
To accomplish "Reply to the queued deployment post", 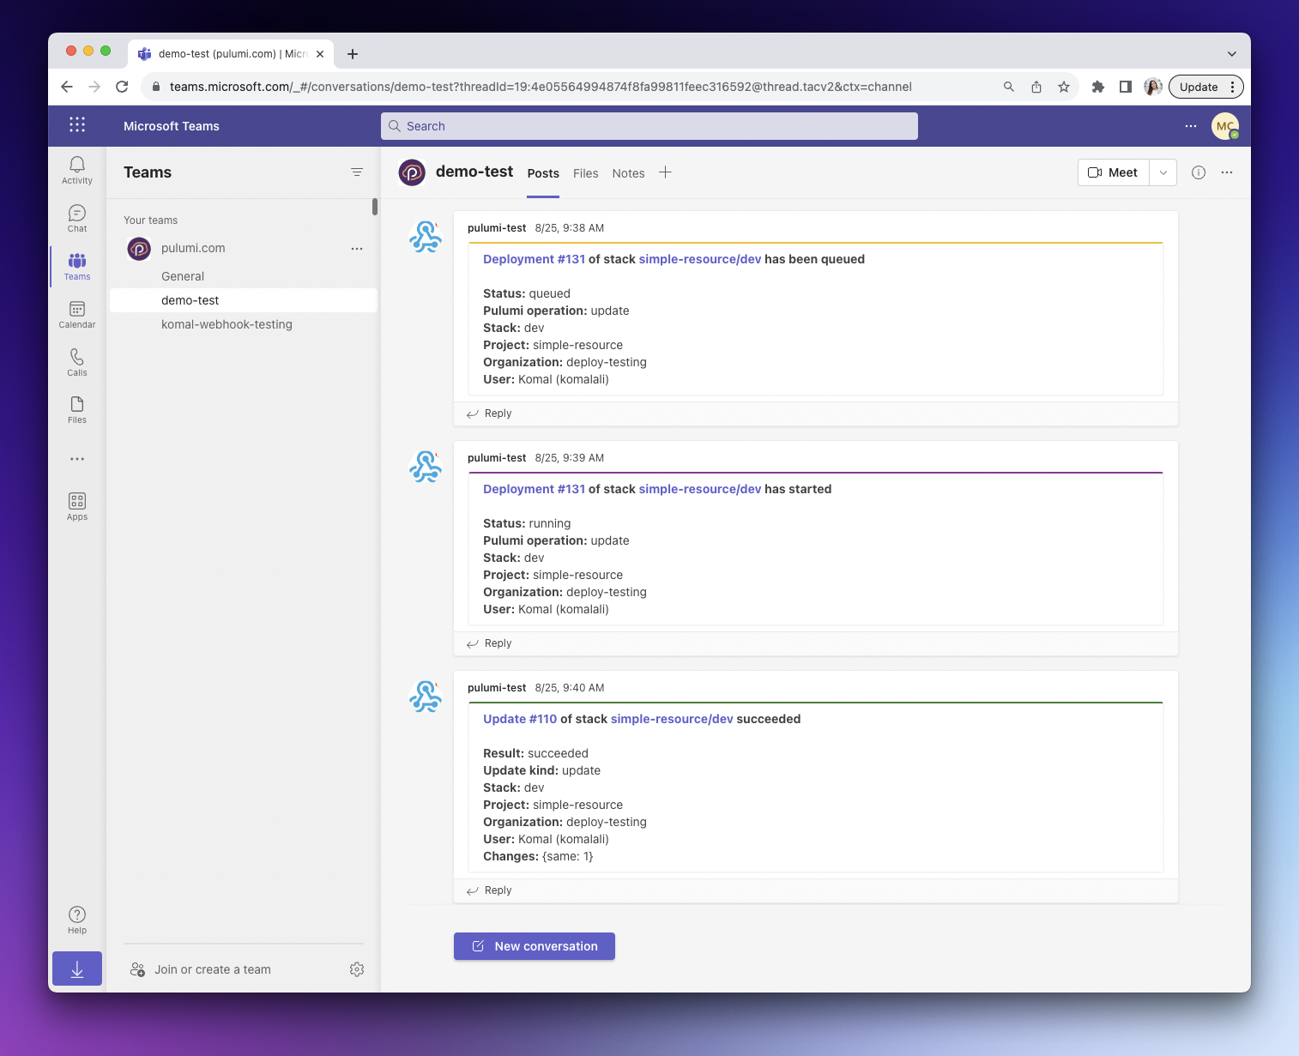I will [489, 413].
